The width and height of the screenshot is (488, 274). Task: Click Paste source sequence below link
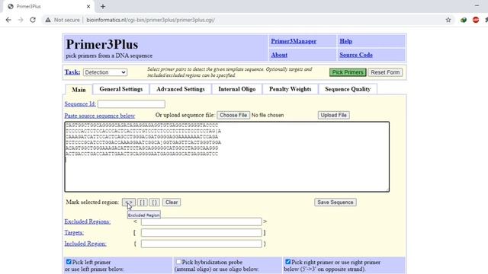pos(100,116)
